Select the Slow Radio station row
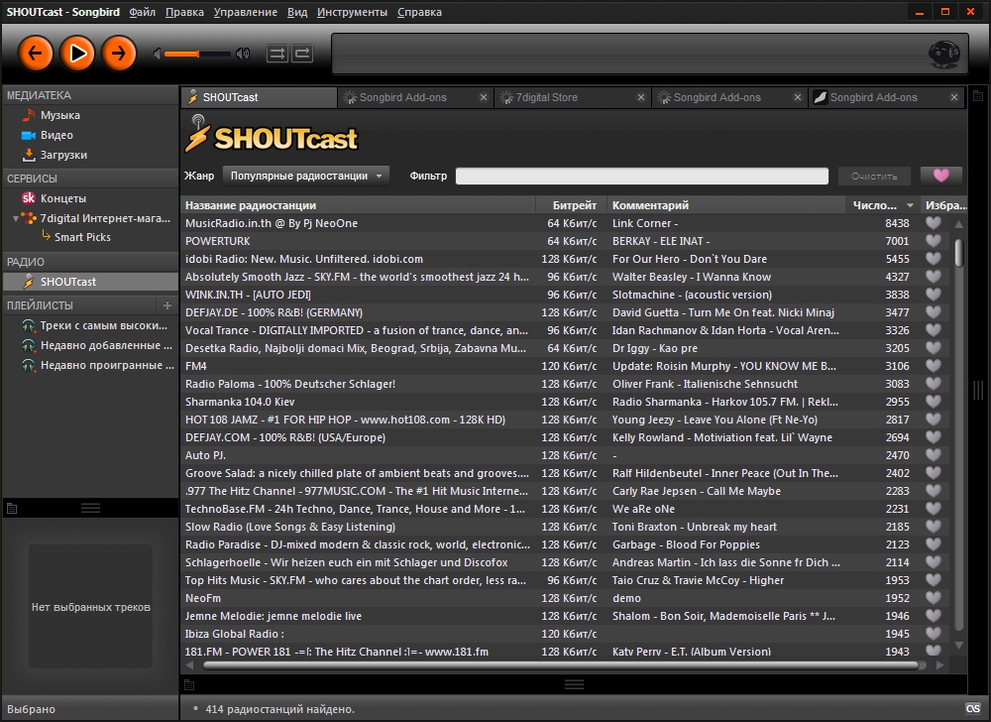The height and width of the screenshot is (722, 991). pos(566,527)
